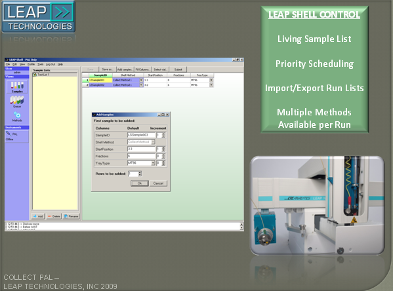This screenshot has width=393, height=291.
Task: Select the Shell Method column header
Action: point(128,75)
